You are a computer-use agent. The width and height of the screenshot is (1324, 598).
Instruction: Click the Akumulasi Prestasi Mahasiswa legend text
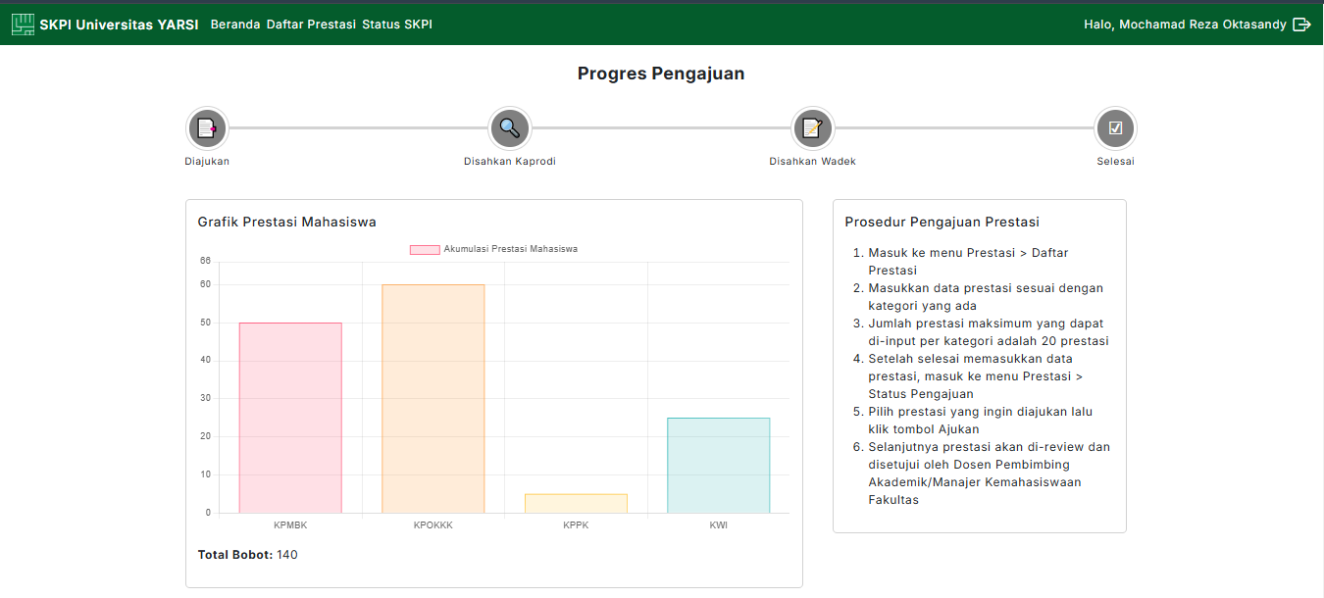click(510, 249)
